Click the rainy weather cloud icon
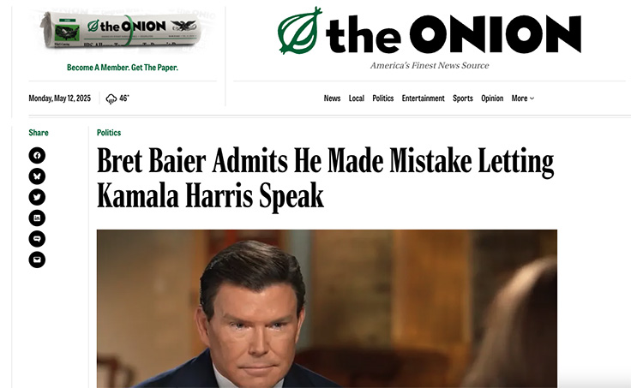The height and width of the screenshot is (388, 631). coord(111,98)
